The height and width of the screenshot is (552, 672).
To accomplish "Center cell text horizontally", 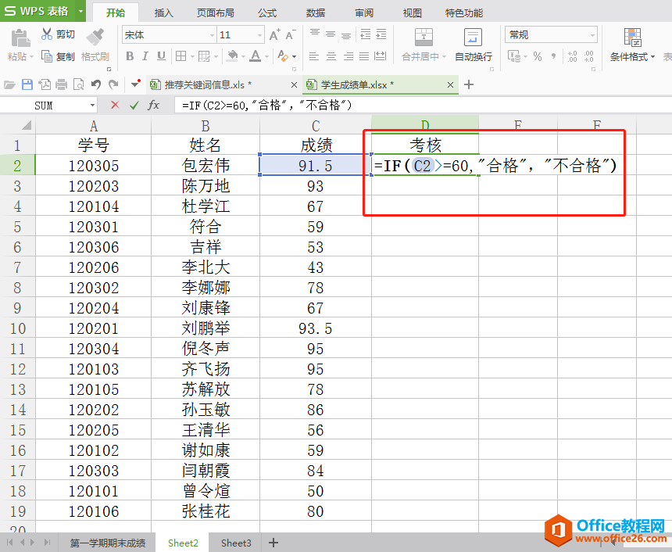I will tap(331, 56).
